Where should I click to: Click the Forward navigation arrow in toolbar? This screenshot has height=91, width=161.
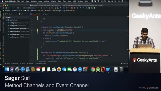(15, 8)
